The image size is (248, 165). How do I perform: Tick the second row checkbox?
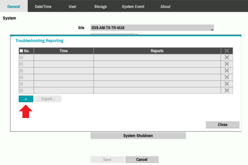21,64
